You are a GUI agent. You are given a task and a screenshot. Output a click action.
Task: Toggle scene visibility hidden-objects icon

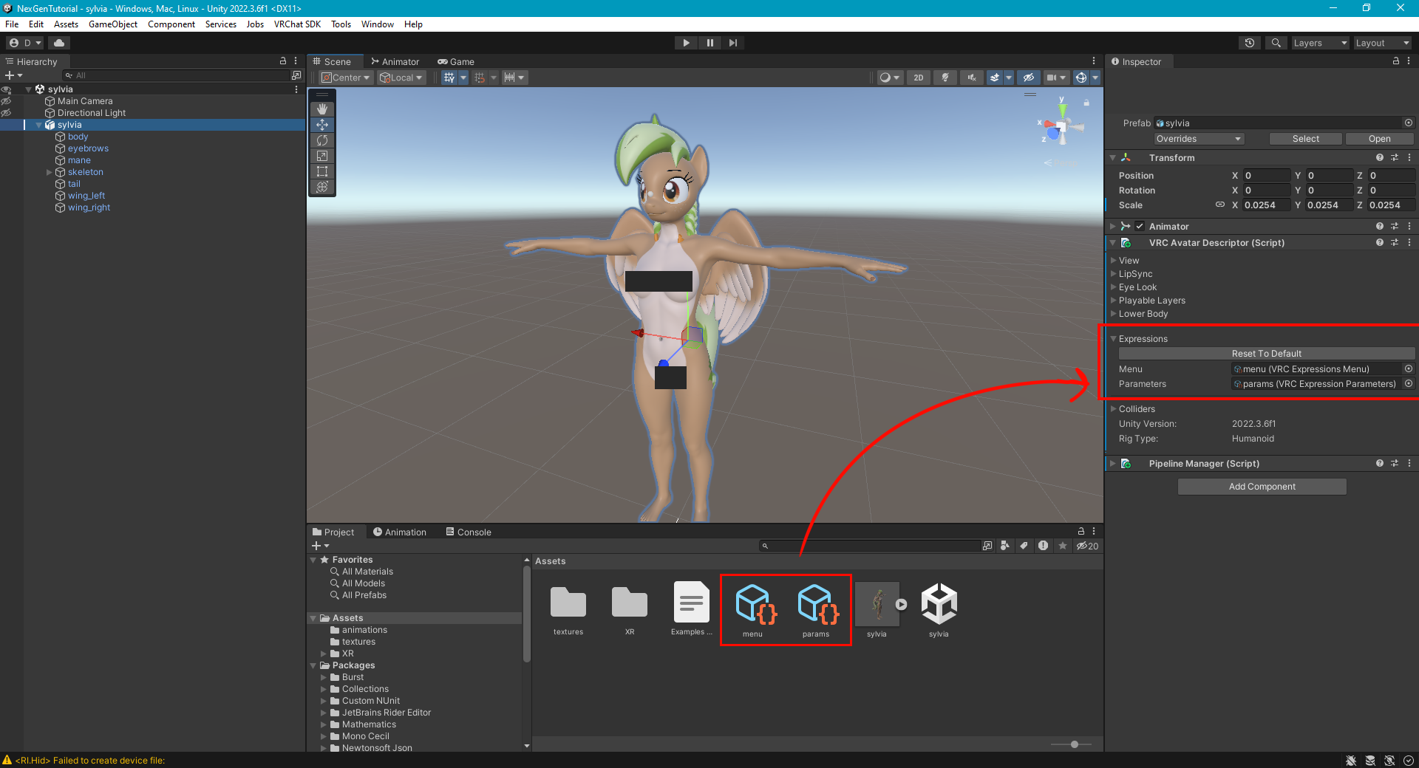1029,78
